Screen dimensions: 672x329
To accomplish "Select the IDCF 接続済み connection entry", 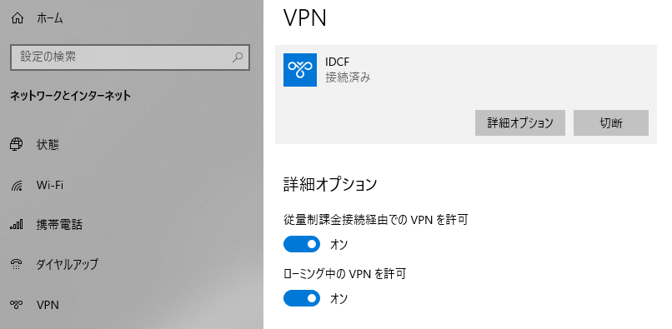I will 466,70.
